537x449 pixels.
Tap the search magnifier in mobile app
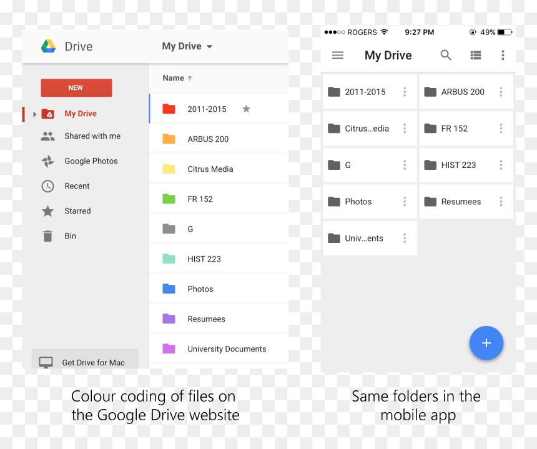click(446, 55)
